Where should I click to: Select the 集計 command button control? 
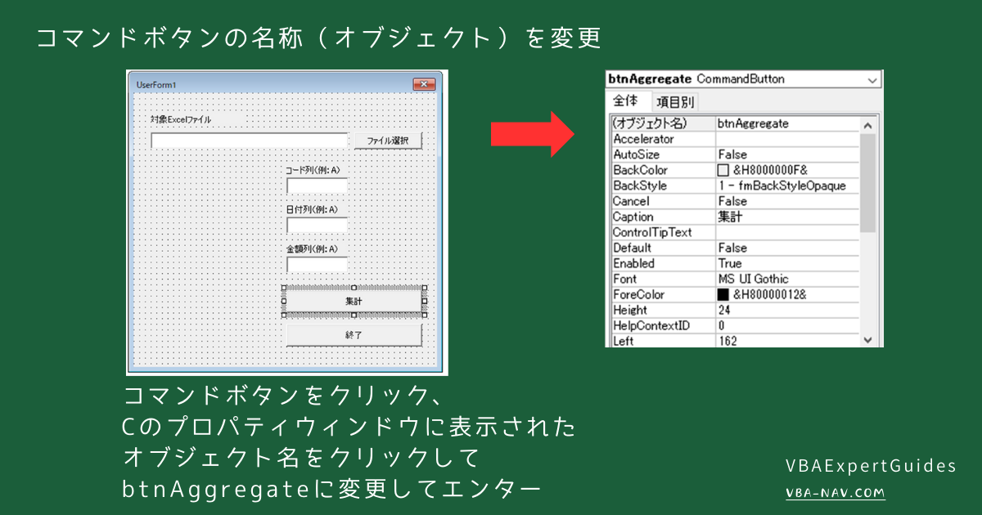(x=353, y=302)
